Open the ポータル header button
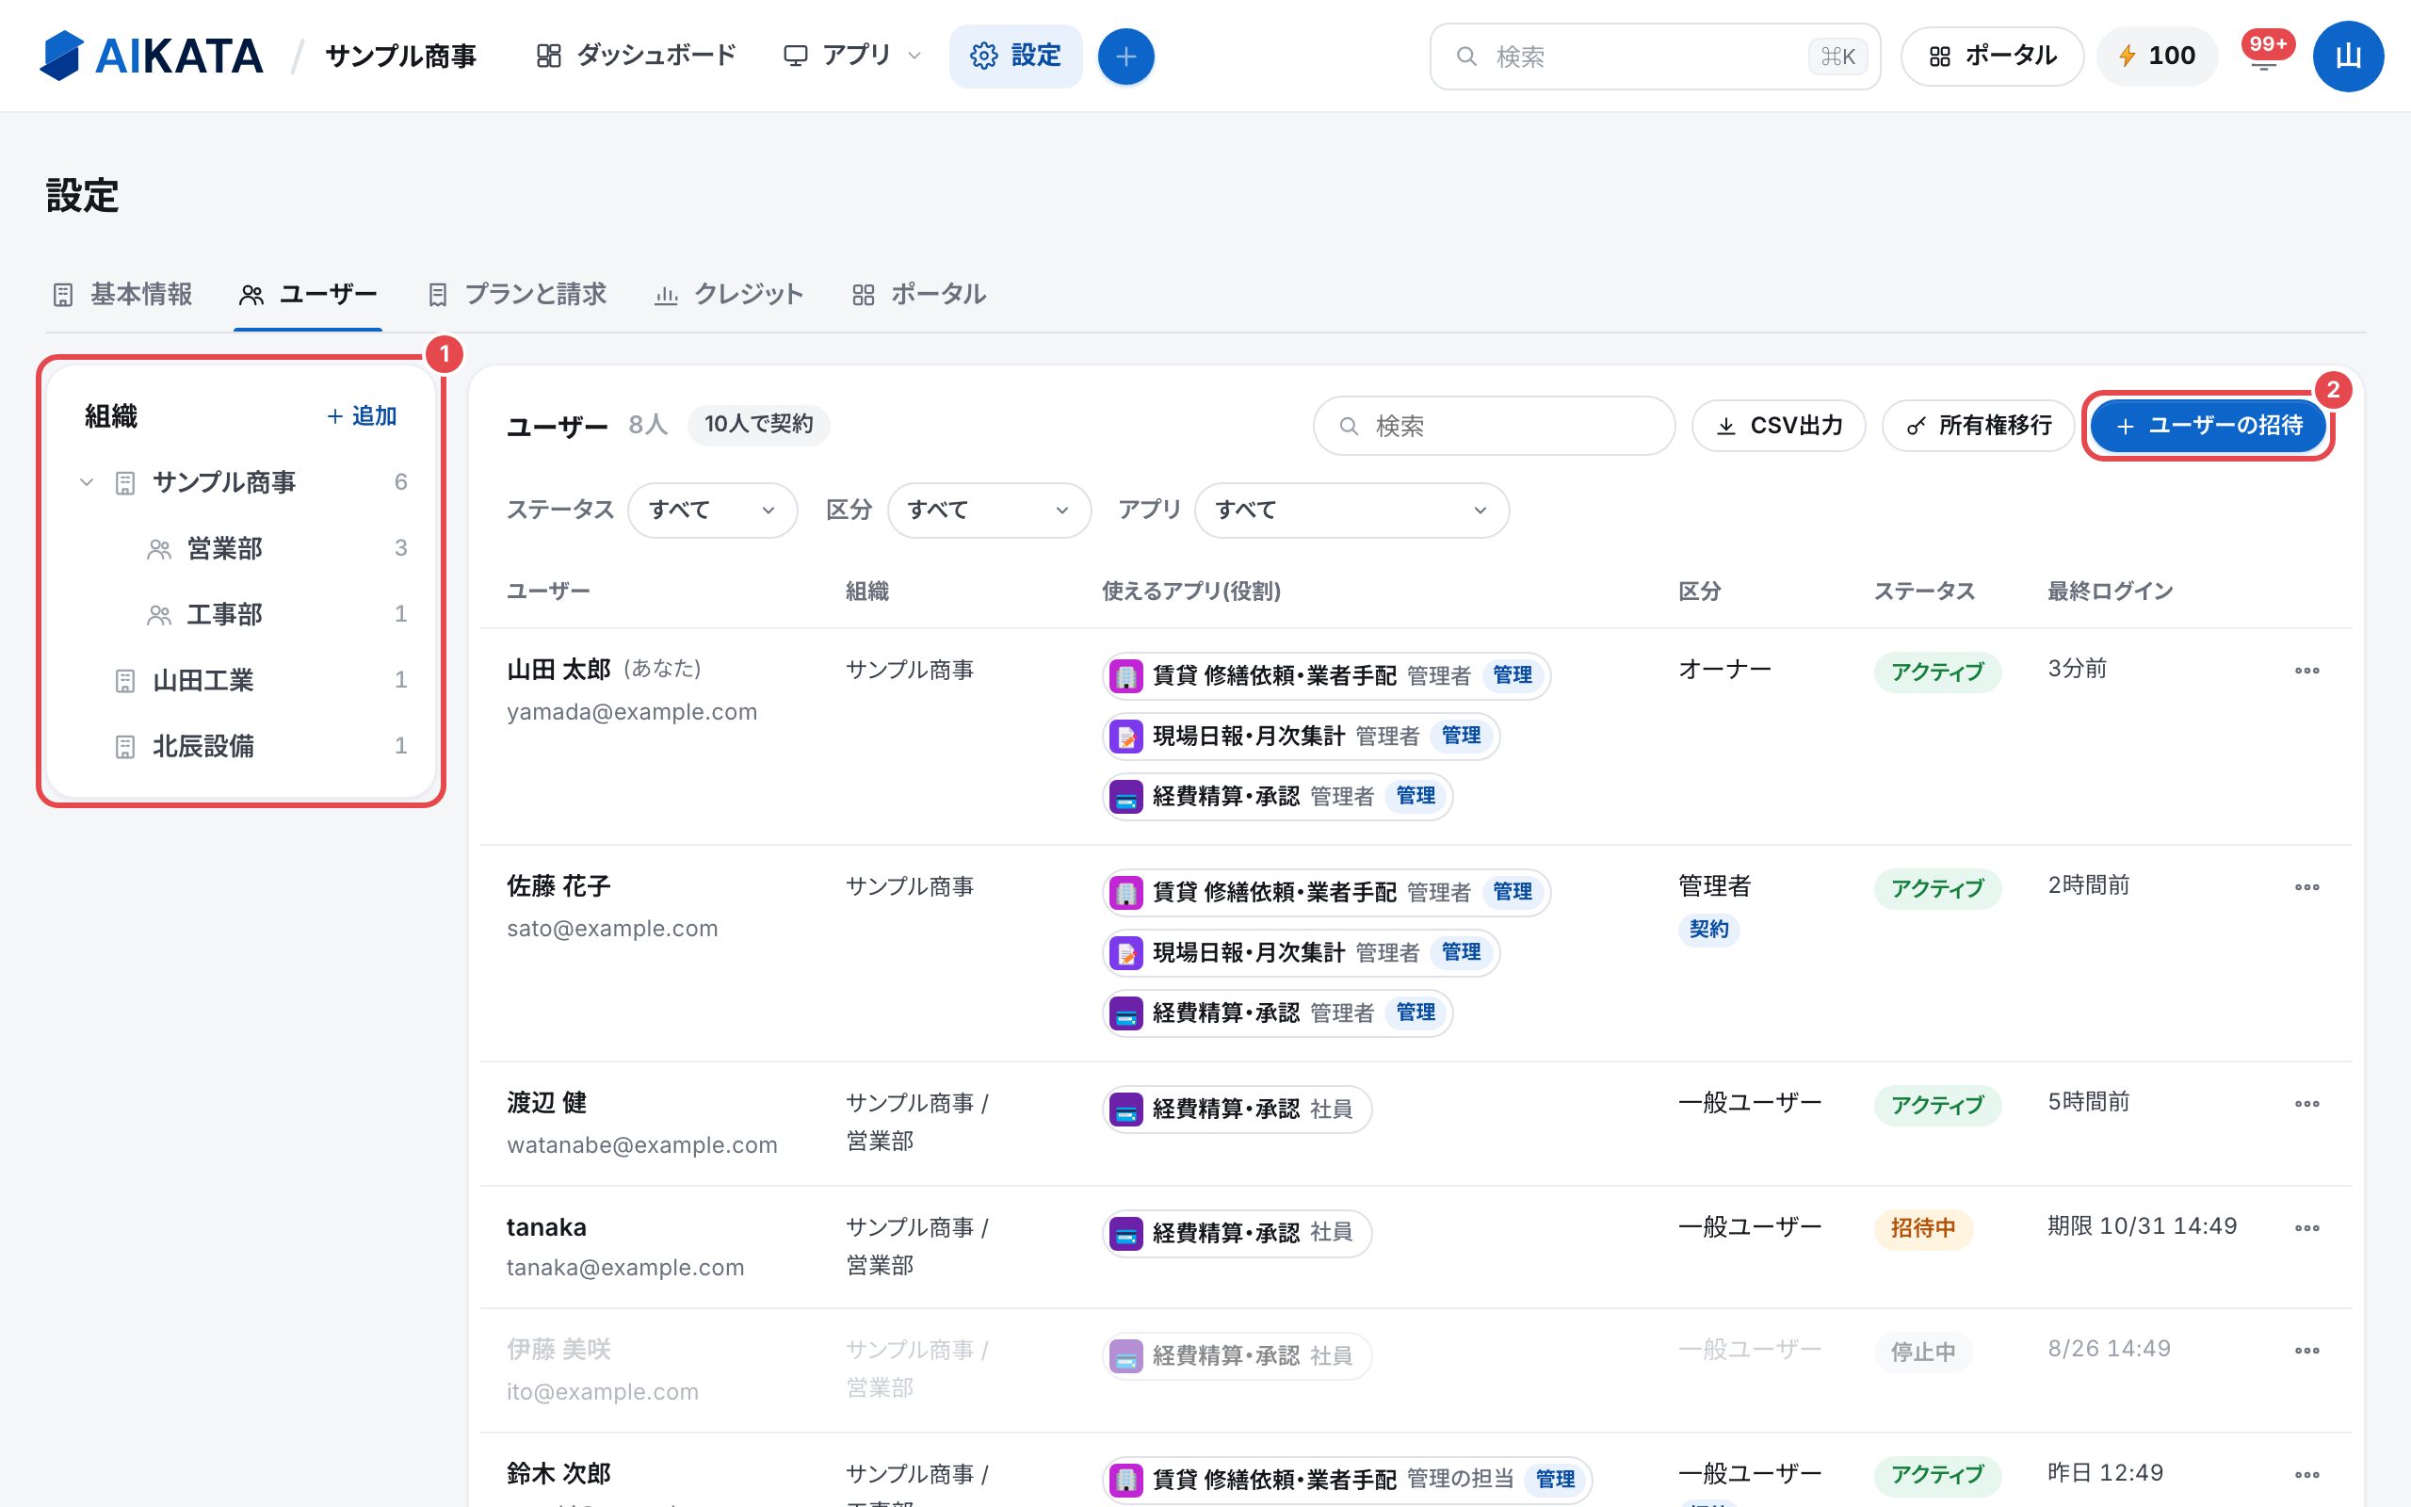Screen dimensions: 2411x1507 point(1992,56)
